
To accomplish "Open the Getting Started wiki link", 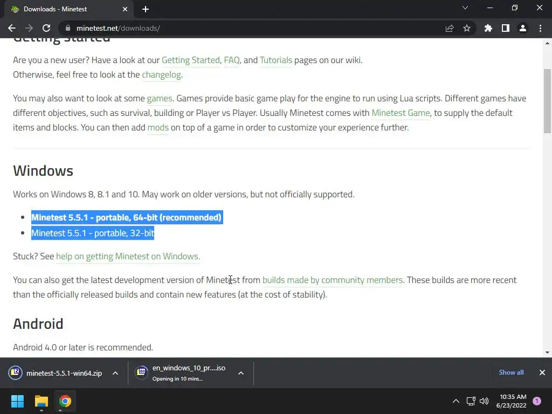I will (190, 60).
